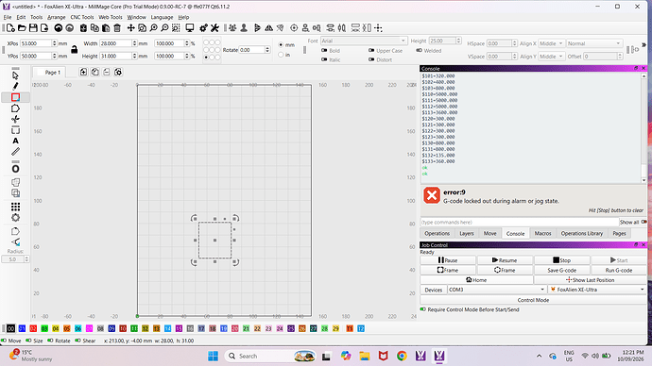Open the Arrange menu
Image resolution: width=652 pixels, height=366 pixels.
pyautogui.click(x=56, y=17)
